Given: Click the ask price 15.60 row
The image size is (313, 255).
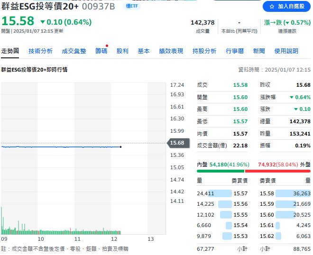Looking at the screenshot, I should point(285,215).
